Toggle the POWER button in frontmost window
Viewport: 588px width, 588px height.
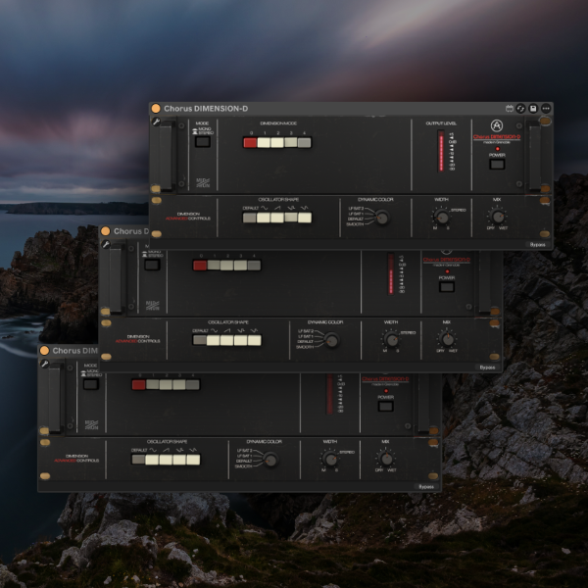[497, 164]
